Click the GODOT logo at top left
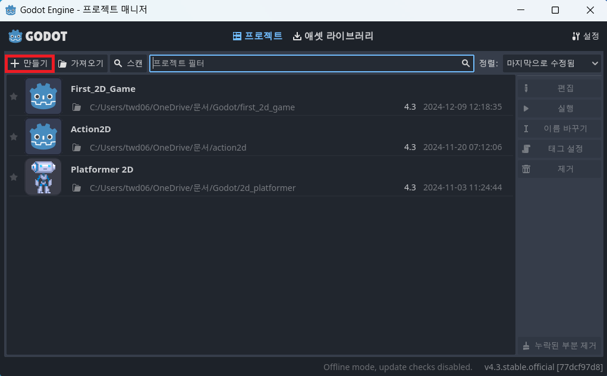The width and height of the screenshot is (607, 376). 38,36
